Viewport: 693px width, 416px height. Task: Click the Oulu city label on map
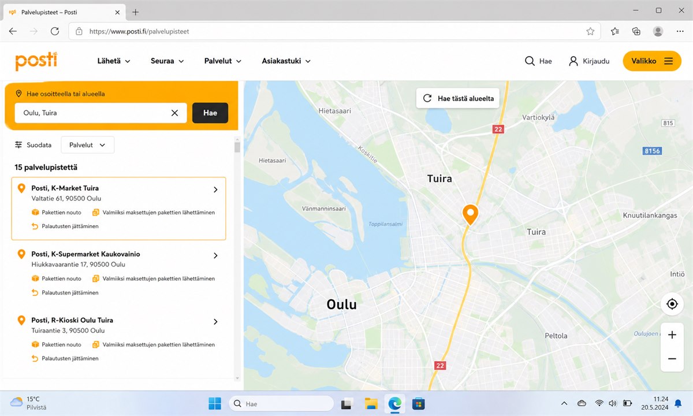pyautogui.click(x=341, y=304)
